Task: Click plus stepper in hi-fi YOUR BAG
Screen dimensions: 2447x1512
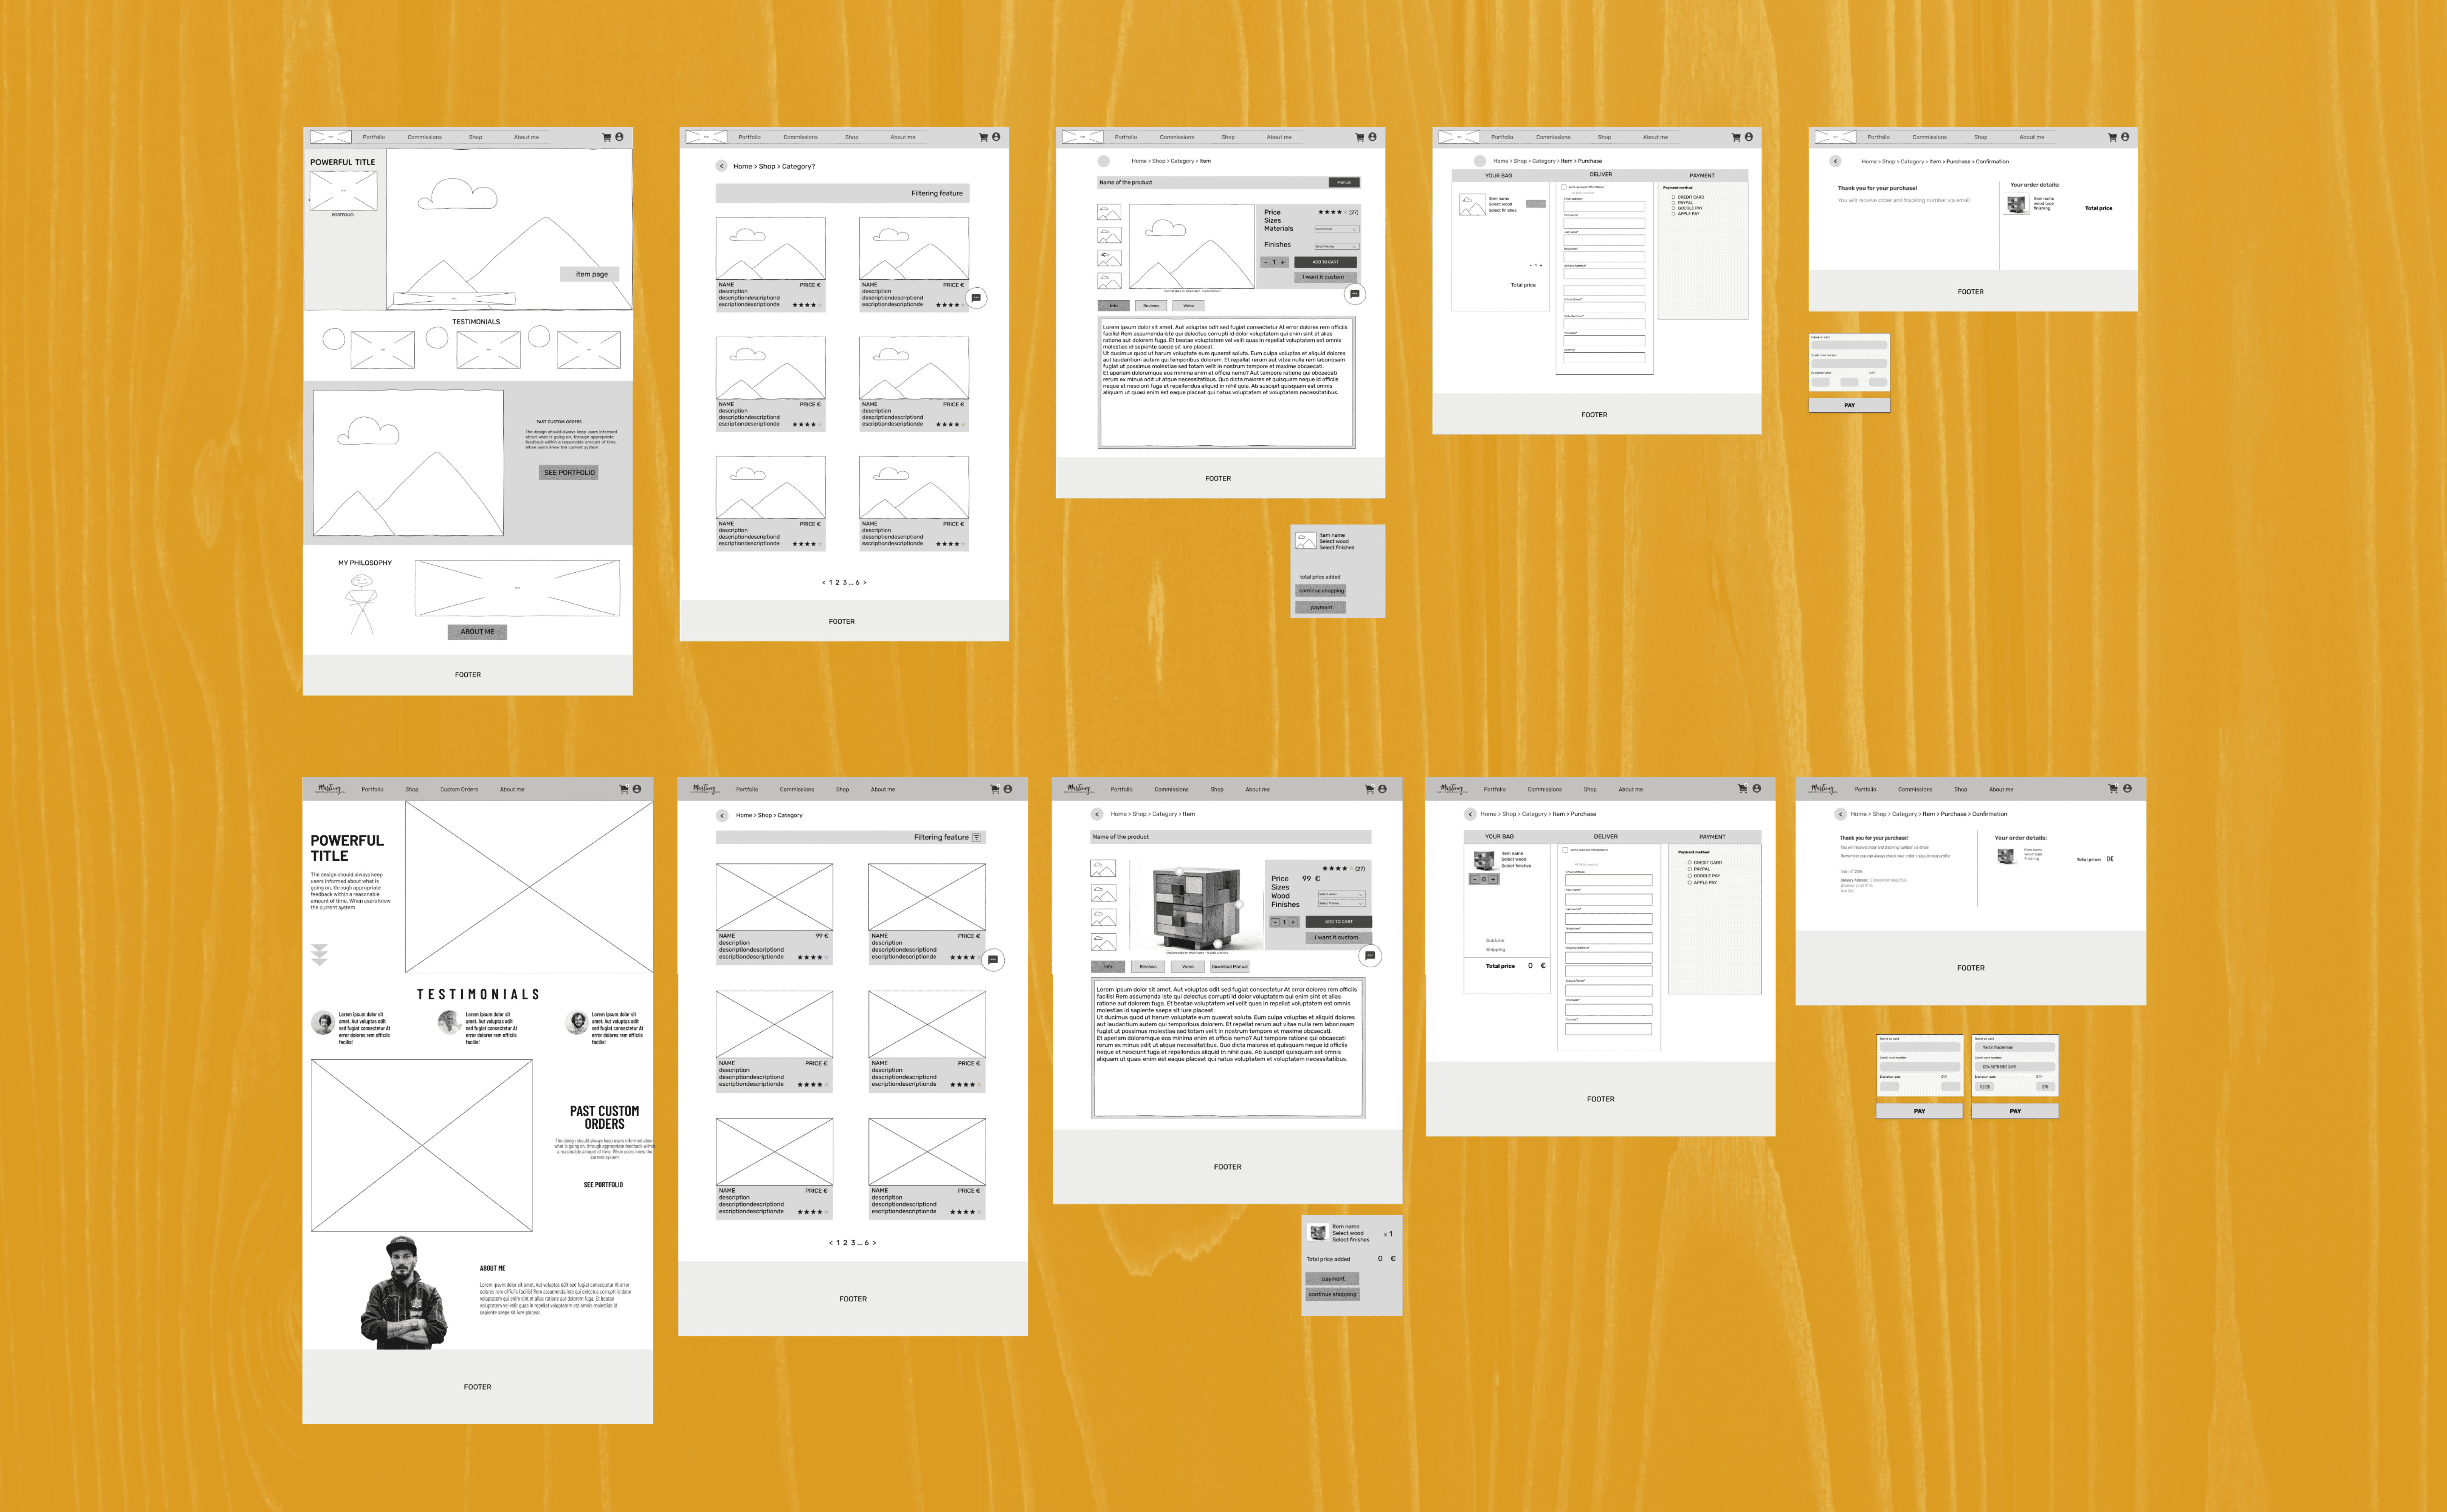Action: pyautogui.click(x=1493, y=879)
